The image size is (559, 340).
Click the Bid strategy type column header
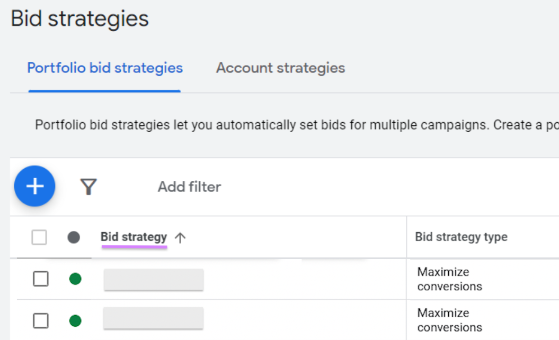pyautogui.click(x=462, y=237)
